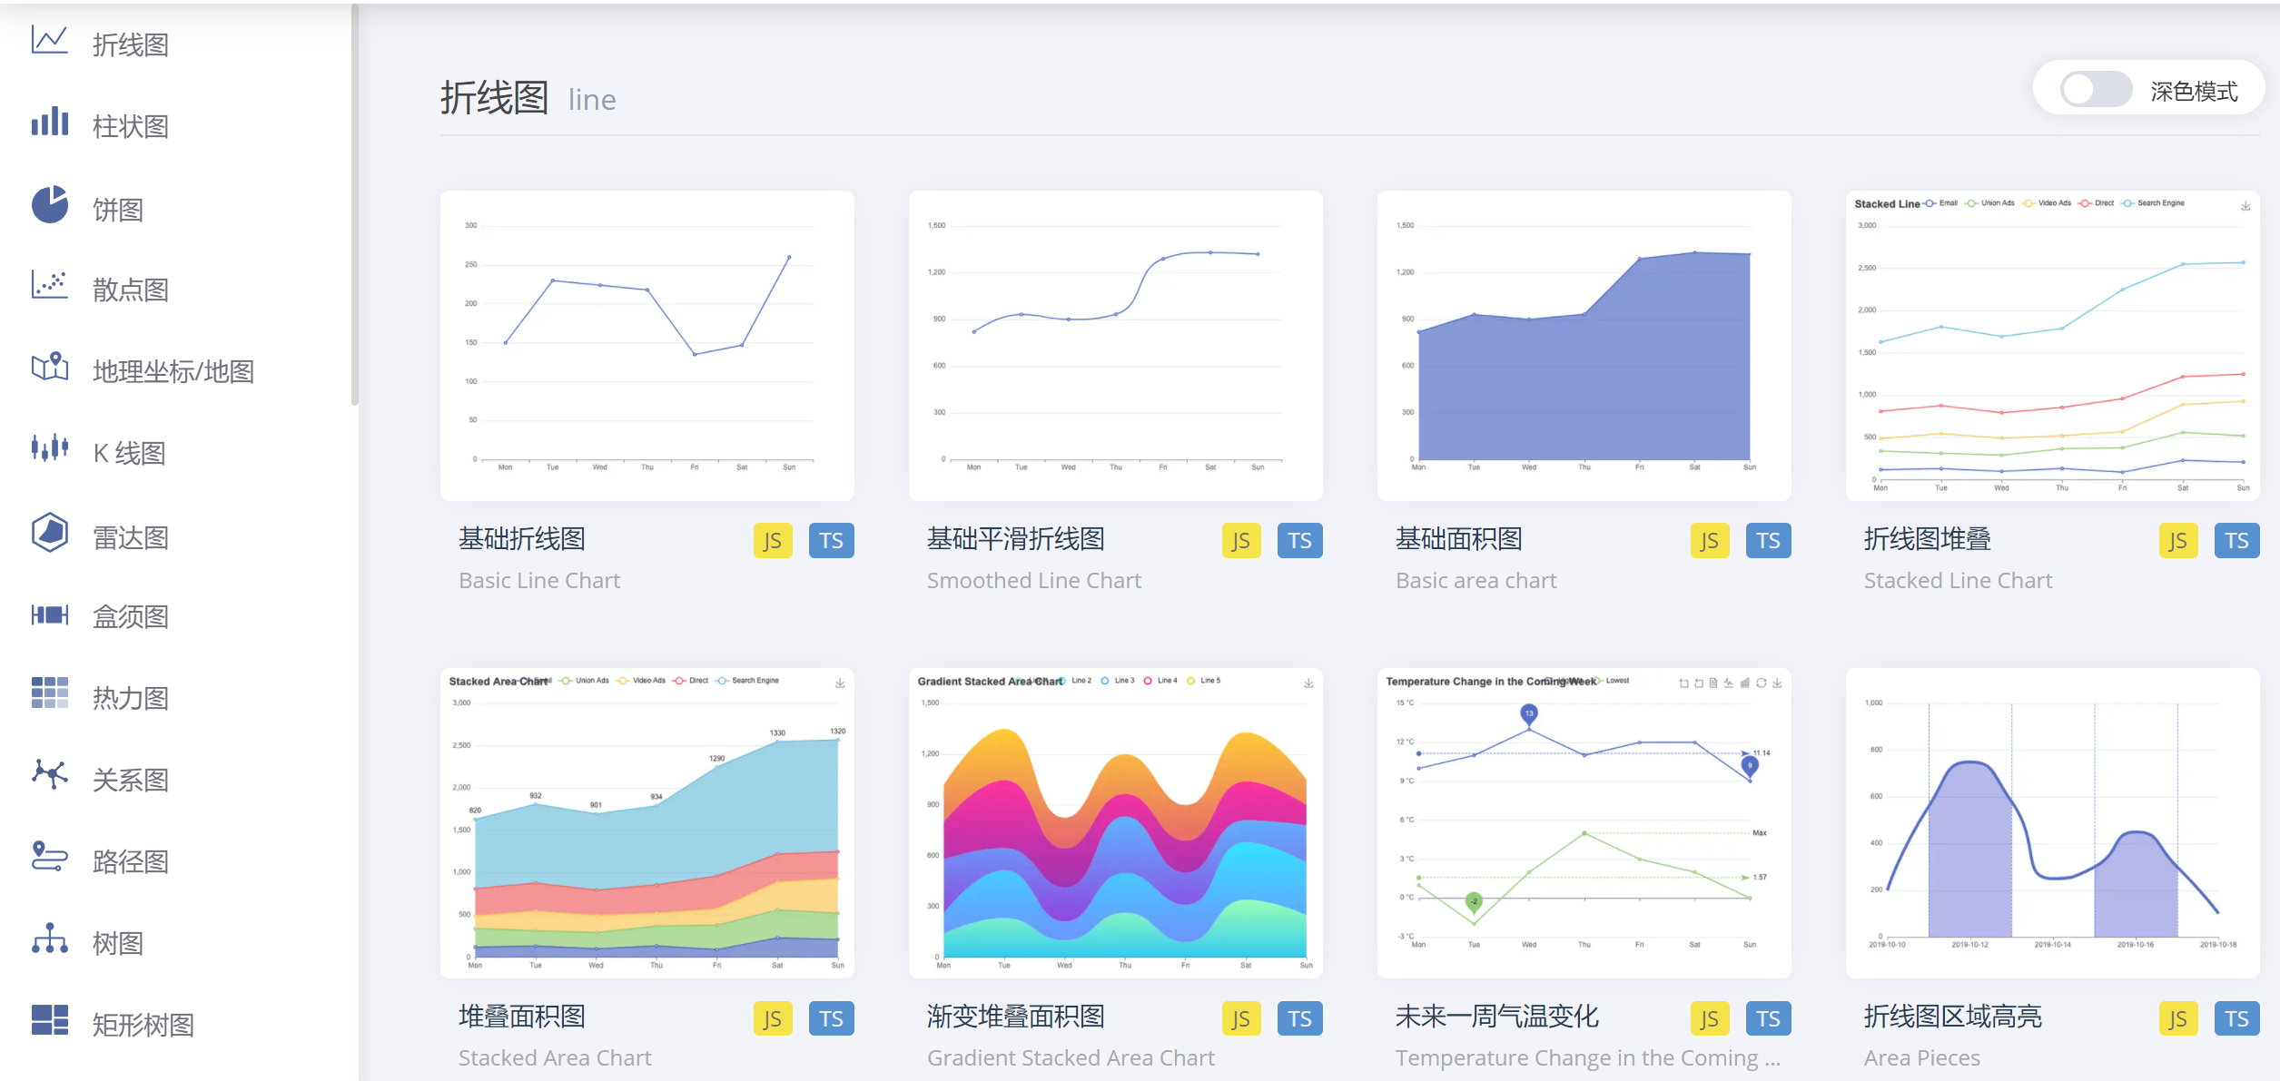Click the line chart icon in sidebar
Image resolution: width=2280 pixels, height=1081 pixels.
click(49, 41)
